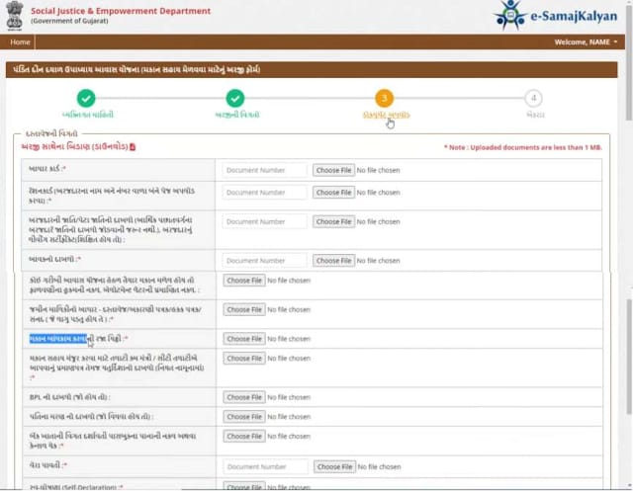This screenshot has width=633, height=491.
Task: Click the vertical scrollbar on the right
Action: click(x=627, y=247)
